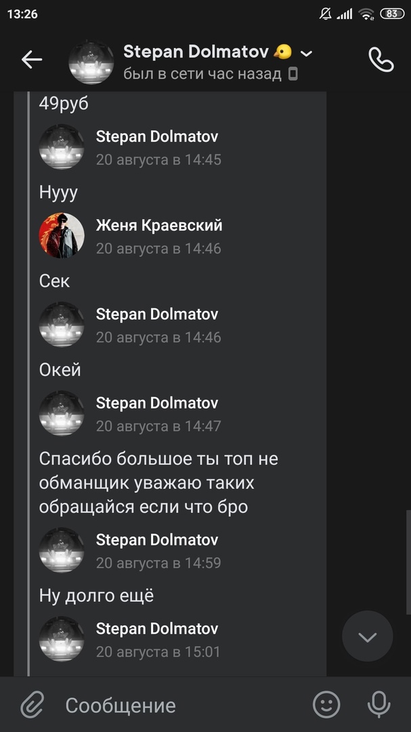Tap Женя Краевский's red avatar picture

point(62,236)
